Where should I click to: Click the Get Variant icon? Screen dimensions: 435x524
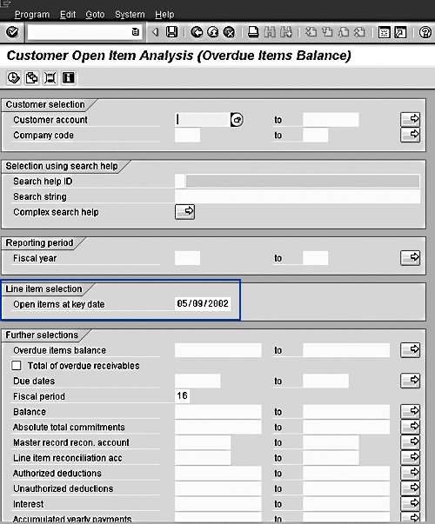tap(32, 78)
